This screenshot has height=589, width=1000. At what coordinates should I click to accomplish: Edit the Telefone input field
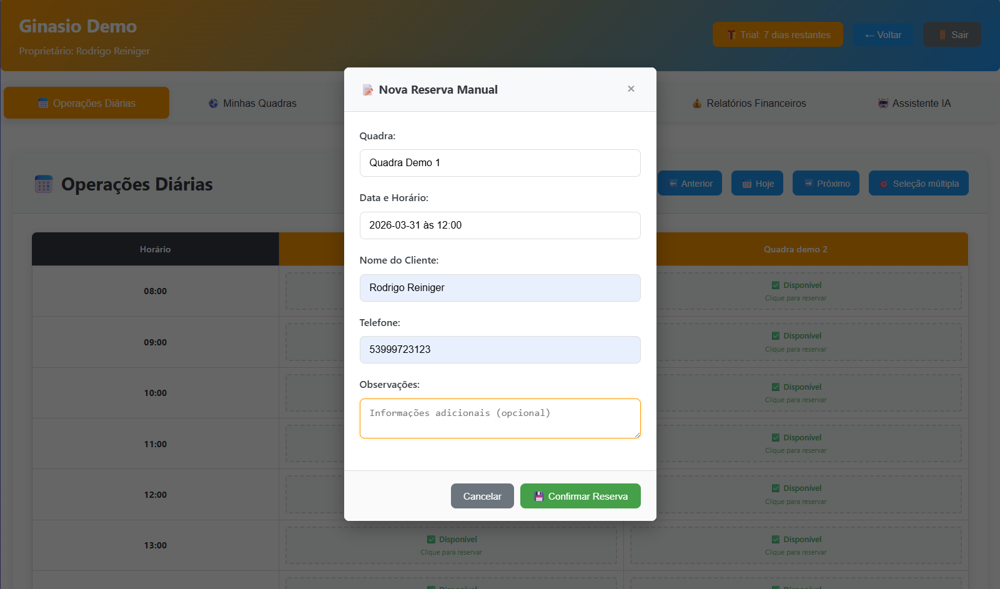pos(500,350)
